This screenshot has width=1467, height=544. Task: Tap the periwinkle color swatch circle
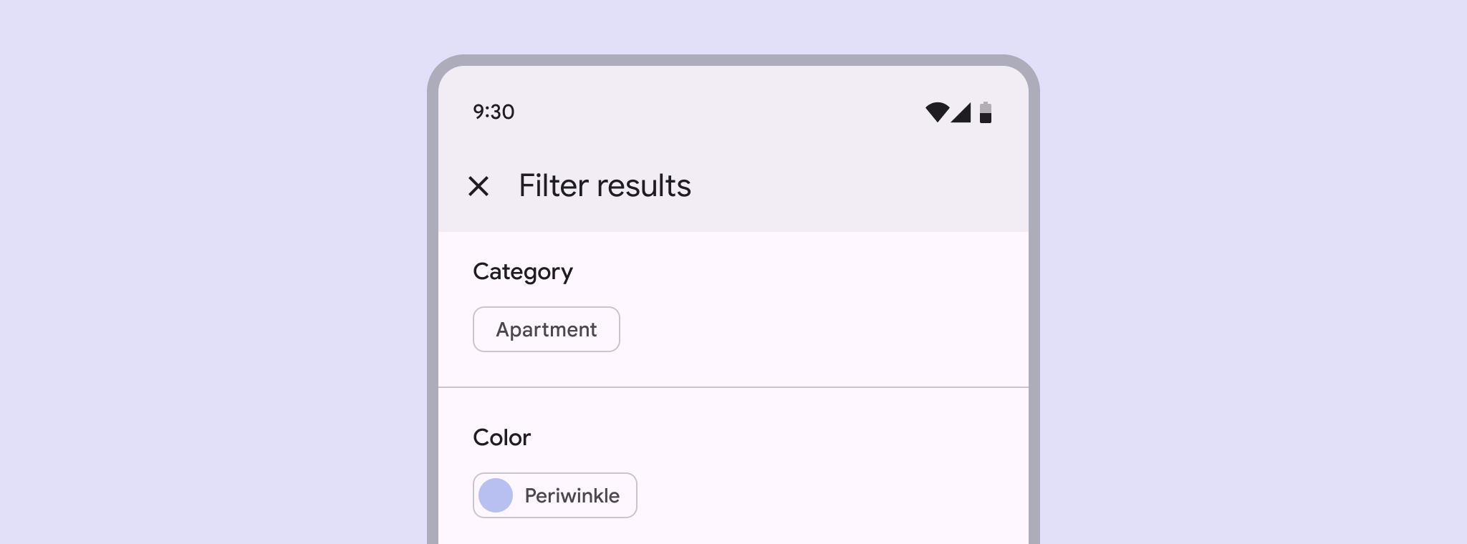pos(498,495)
